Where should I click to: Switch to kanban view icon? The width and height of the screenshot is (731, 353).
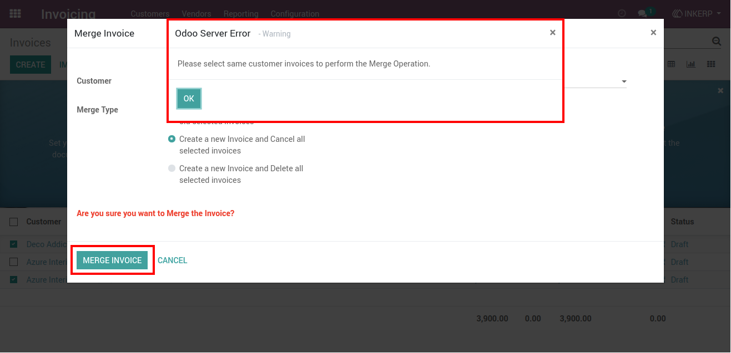(711, 64)
